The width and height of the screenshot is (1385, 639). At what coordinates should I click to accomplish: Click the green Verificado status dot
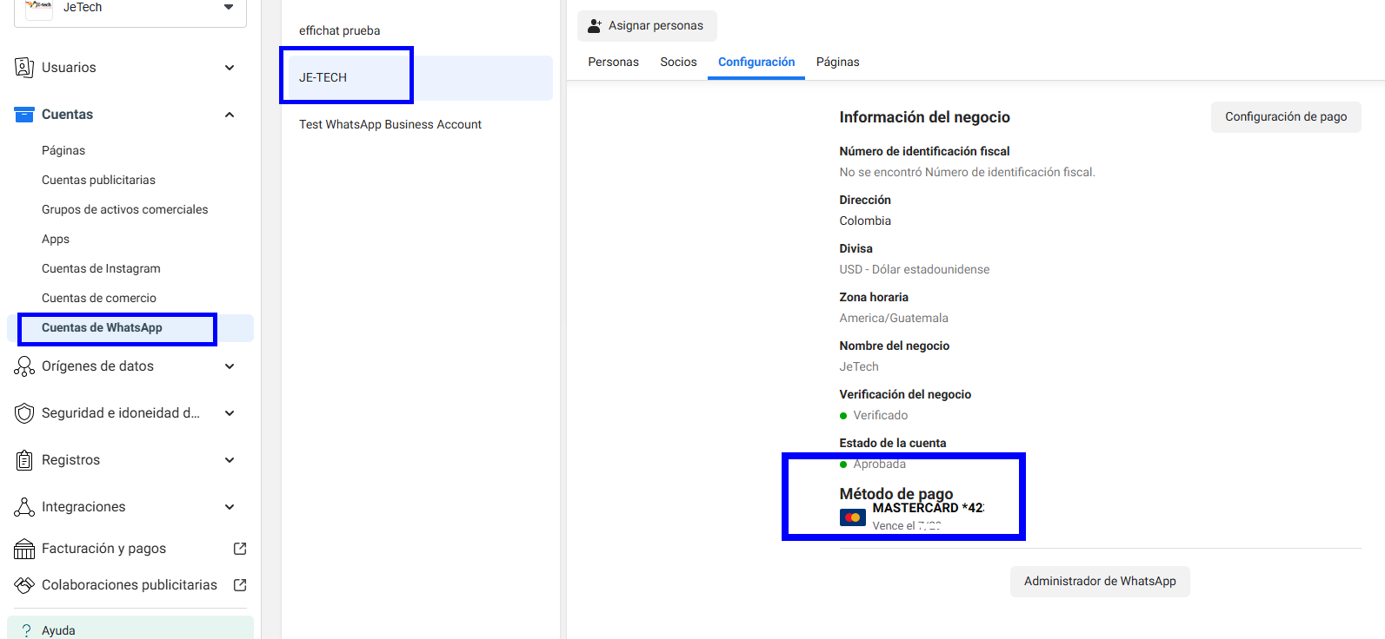coord(843,416)
